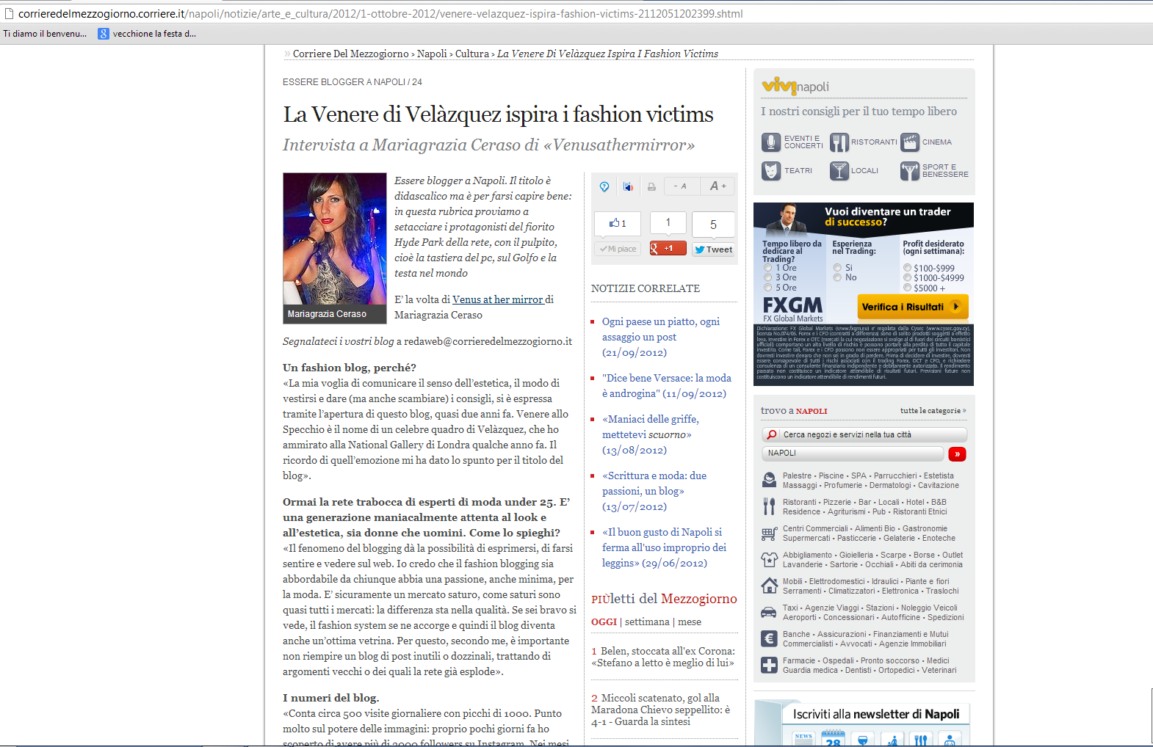Open the Ristoranti fork-knife icon in ViviNapoli
Screen dimensions: 1153x747
click(839, 142)
